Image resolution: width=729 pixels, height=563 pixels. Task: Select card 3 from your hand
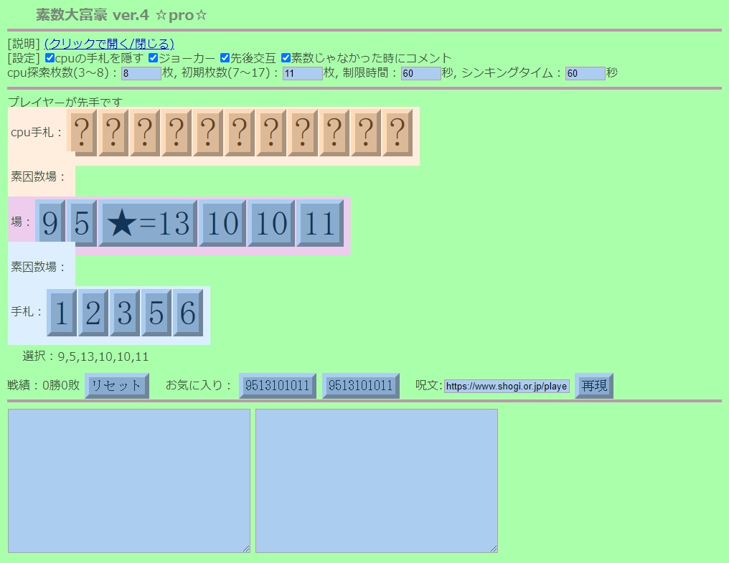point(125,313)
